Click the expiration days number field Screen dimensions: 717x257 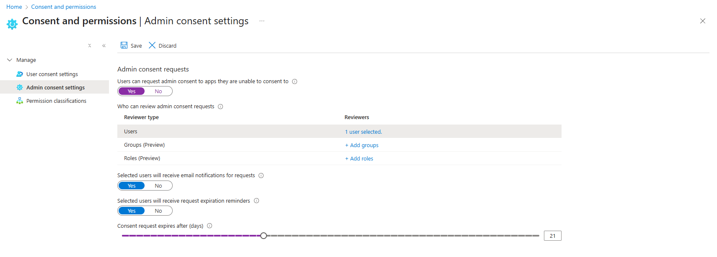tap(552, 236)
